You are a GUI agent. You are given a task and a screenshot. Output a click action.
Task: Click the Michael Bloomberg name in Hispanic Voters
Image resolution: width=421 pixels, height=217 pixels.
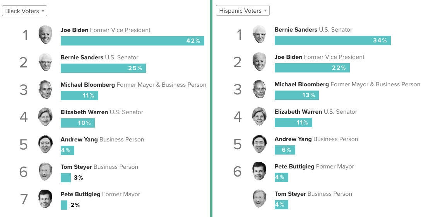[x=301, y=84]
